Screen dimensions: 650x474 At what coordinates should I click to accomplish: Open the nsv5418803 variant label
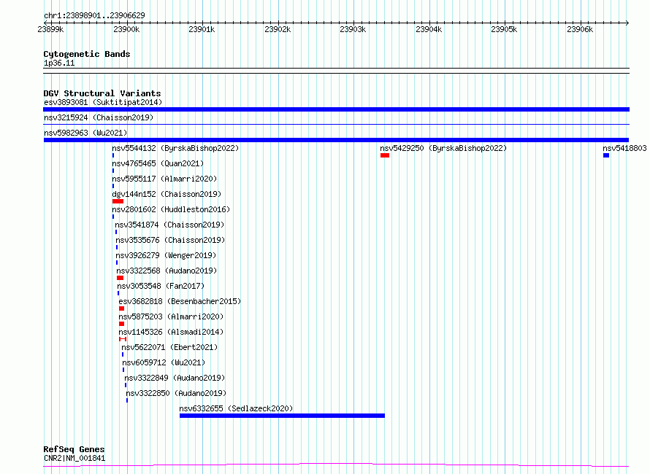624,148
